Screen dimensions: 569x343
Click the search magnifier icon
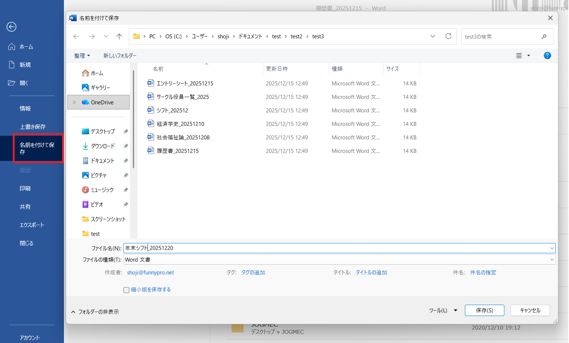544,36
